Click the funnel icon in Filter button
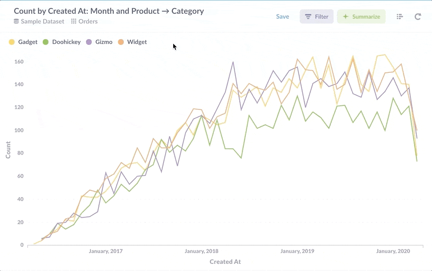The width and height of the screenshot is (432, 271). pos(308,16)
